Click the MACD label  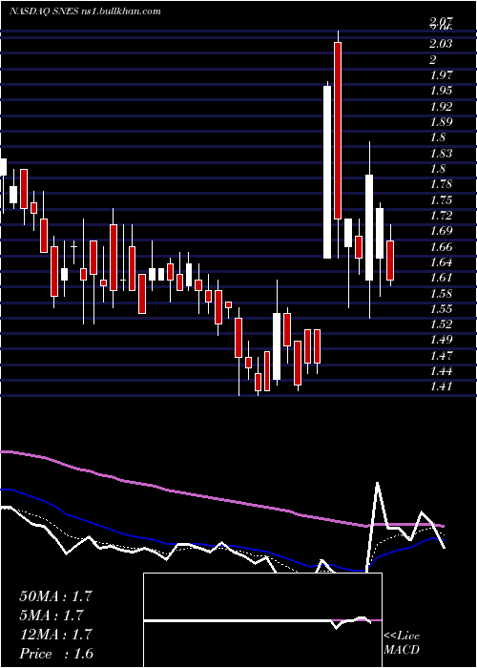click(402, 650)
